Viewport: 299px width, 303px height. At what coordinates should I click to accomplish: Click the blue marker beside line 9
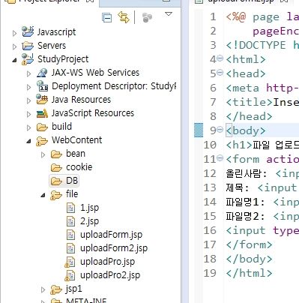pos(199,130)
